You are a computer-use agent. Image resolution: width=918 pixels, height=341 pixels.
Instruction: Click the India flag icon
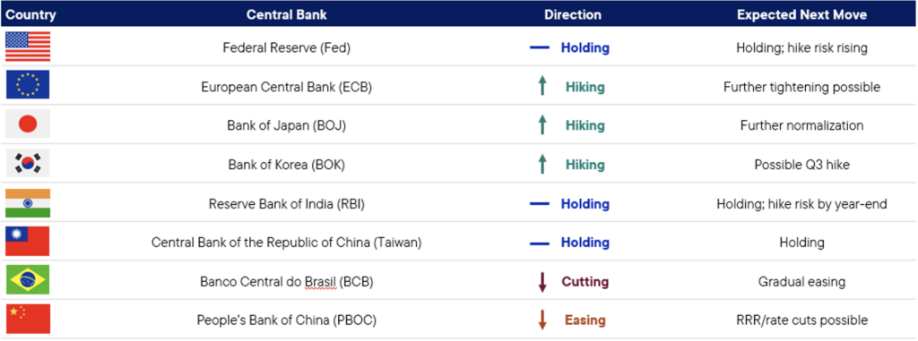tap(28, 203)
